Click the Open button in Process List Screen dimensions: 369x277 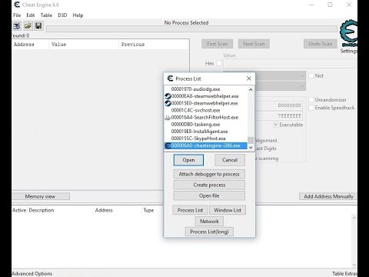tap(188, 160)
